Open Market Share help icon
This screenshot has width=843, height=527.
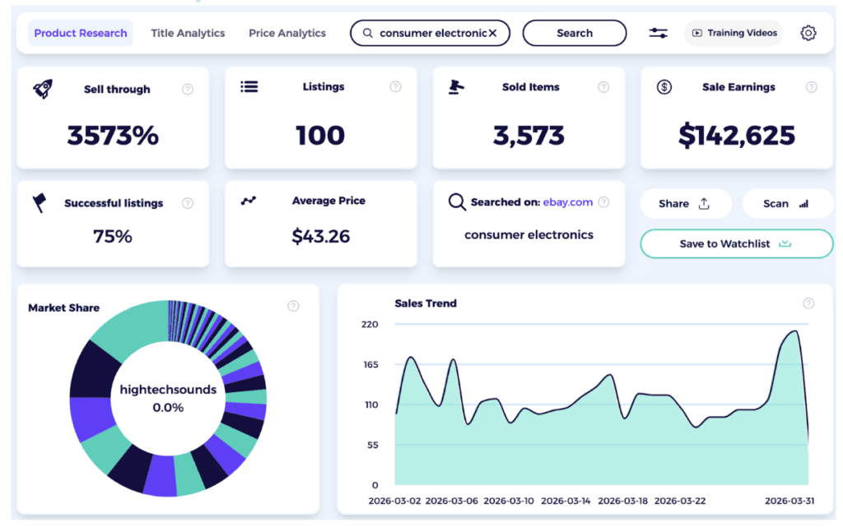[x=293, y=306]
